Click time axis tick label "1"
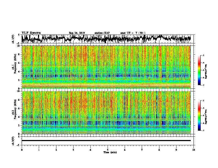 pyautogui.click(x=39, y=150)
